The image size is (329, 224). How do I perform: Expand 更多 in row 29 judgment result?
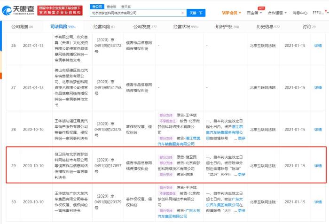tap(242, 174)
